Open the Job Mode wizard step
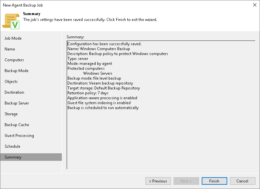 pyautogui.click(x=13, y=38)
